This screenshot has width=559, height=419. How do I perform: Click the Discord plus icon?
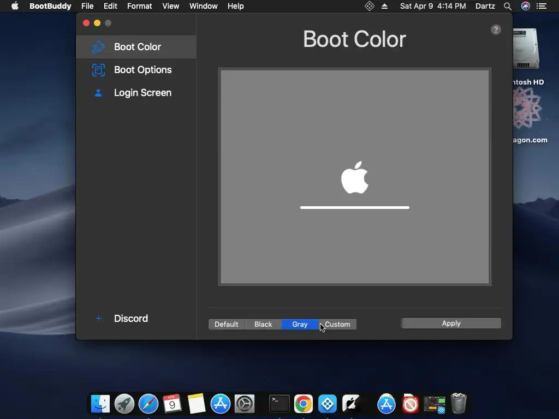pos(98,318)
